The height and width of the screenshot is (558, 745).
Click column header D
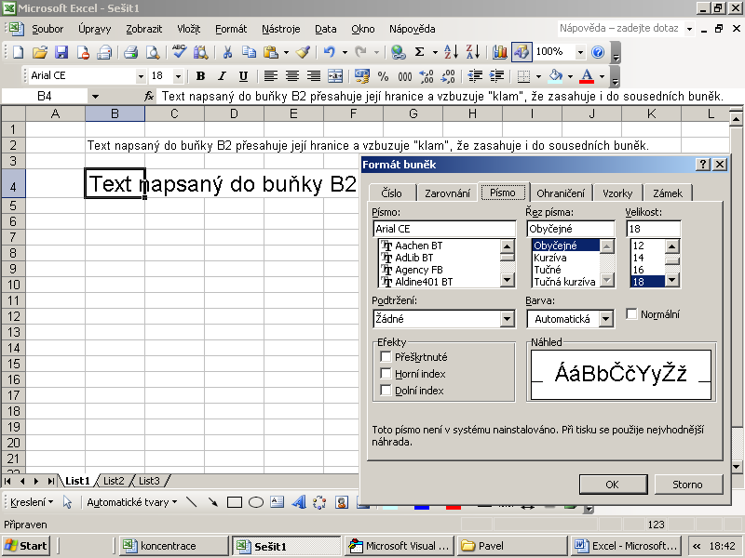pyautogui.click(x=234, y=113)
